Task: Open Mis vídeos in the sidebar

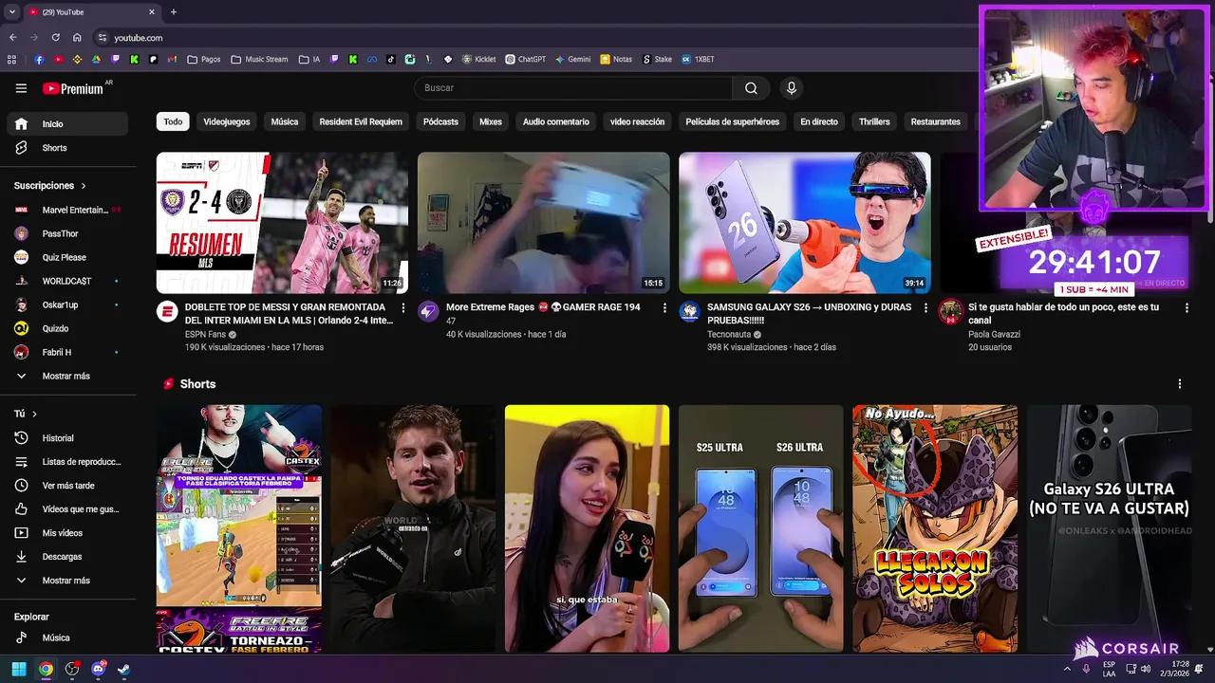Action: pyautogui.click(x=66, y=533)
